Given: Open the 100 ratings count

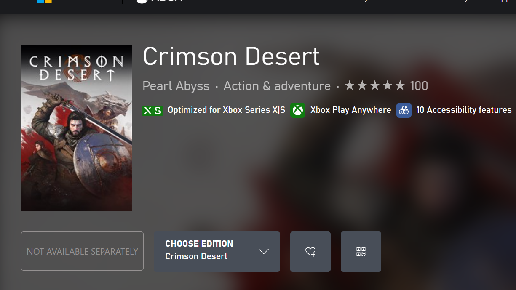Looking at the screenshot, I should [419, 86].
